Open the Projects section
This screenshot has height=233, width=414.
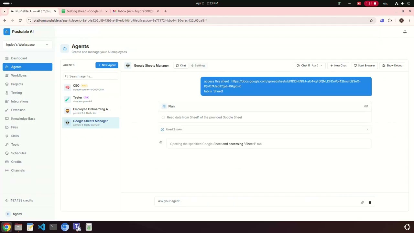(x=27, y=84)
